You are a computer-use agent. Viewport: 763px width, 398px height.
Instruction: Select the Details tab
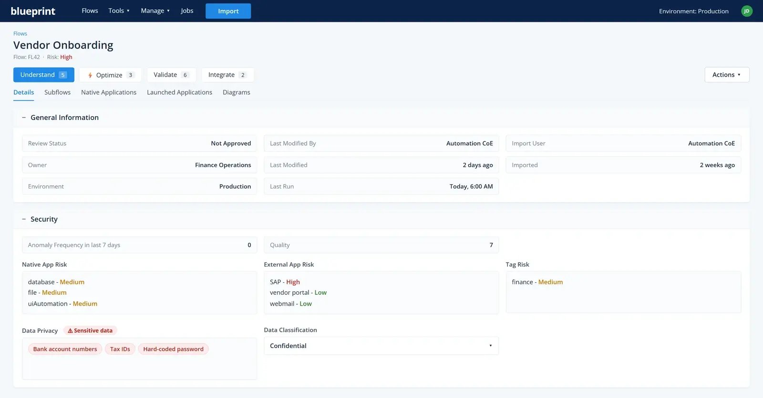point(23,92)
